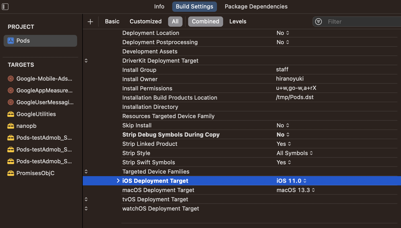
Task: Toggle the left sidebar panel
Action: pos(5,7)
